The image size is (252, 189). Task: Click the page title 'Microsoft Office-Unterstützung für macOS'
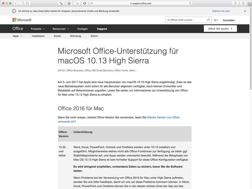(x=118, y=56)
